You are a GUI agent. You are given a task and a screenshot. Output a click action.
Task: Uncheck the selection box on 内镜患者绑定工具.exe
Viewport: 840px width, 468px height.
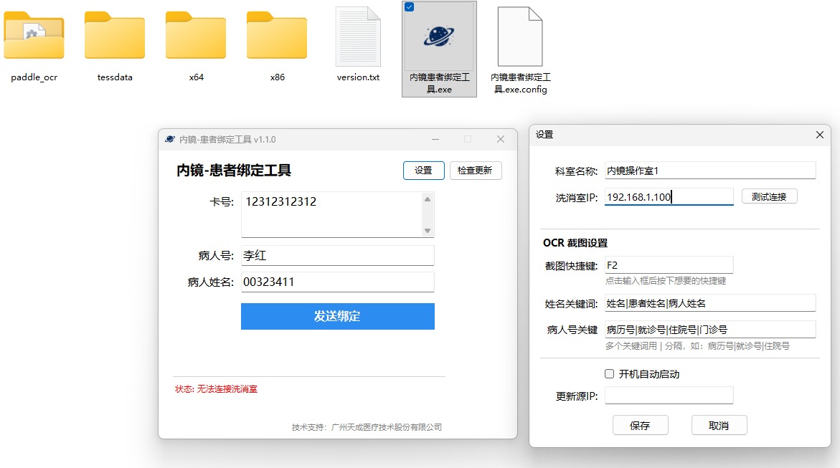point(410,7)
